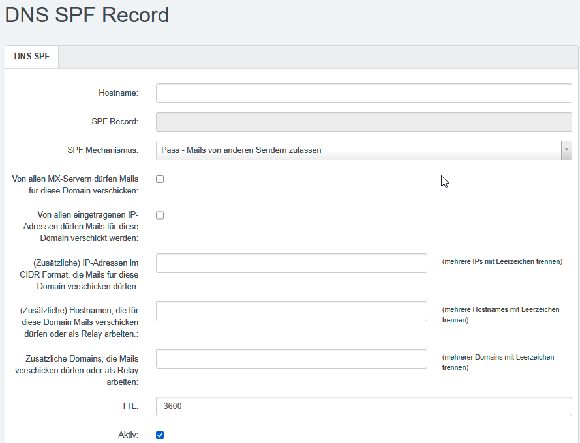Click the Hostname: label
The height and width of the screenshot is (443, 580).
pos(118,93)
